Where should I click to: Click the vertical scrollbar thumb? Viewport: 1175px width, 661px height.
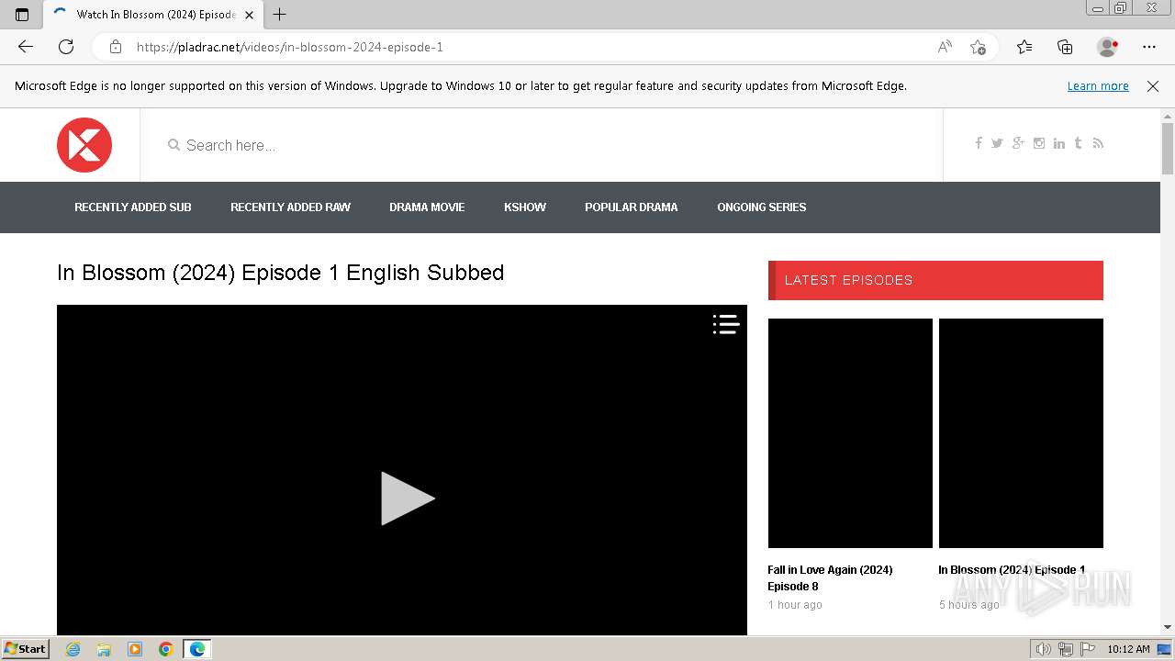tap(1168, 149)
